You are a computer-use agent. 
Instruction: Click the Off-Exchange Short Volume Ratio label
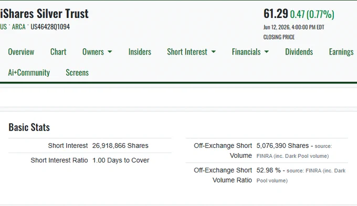point(223,175)
